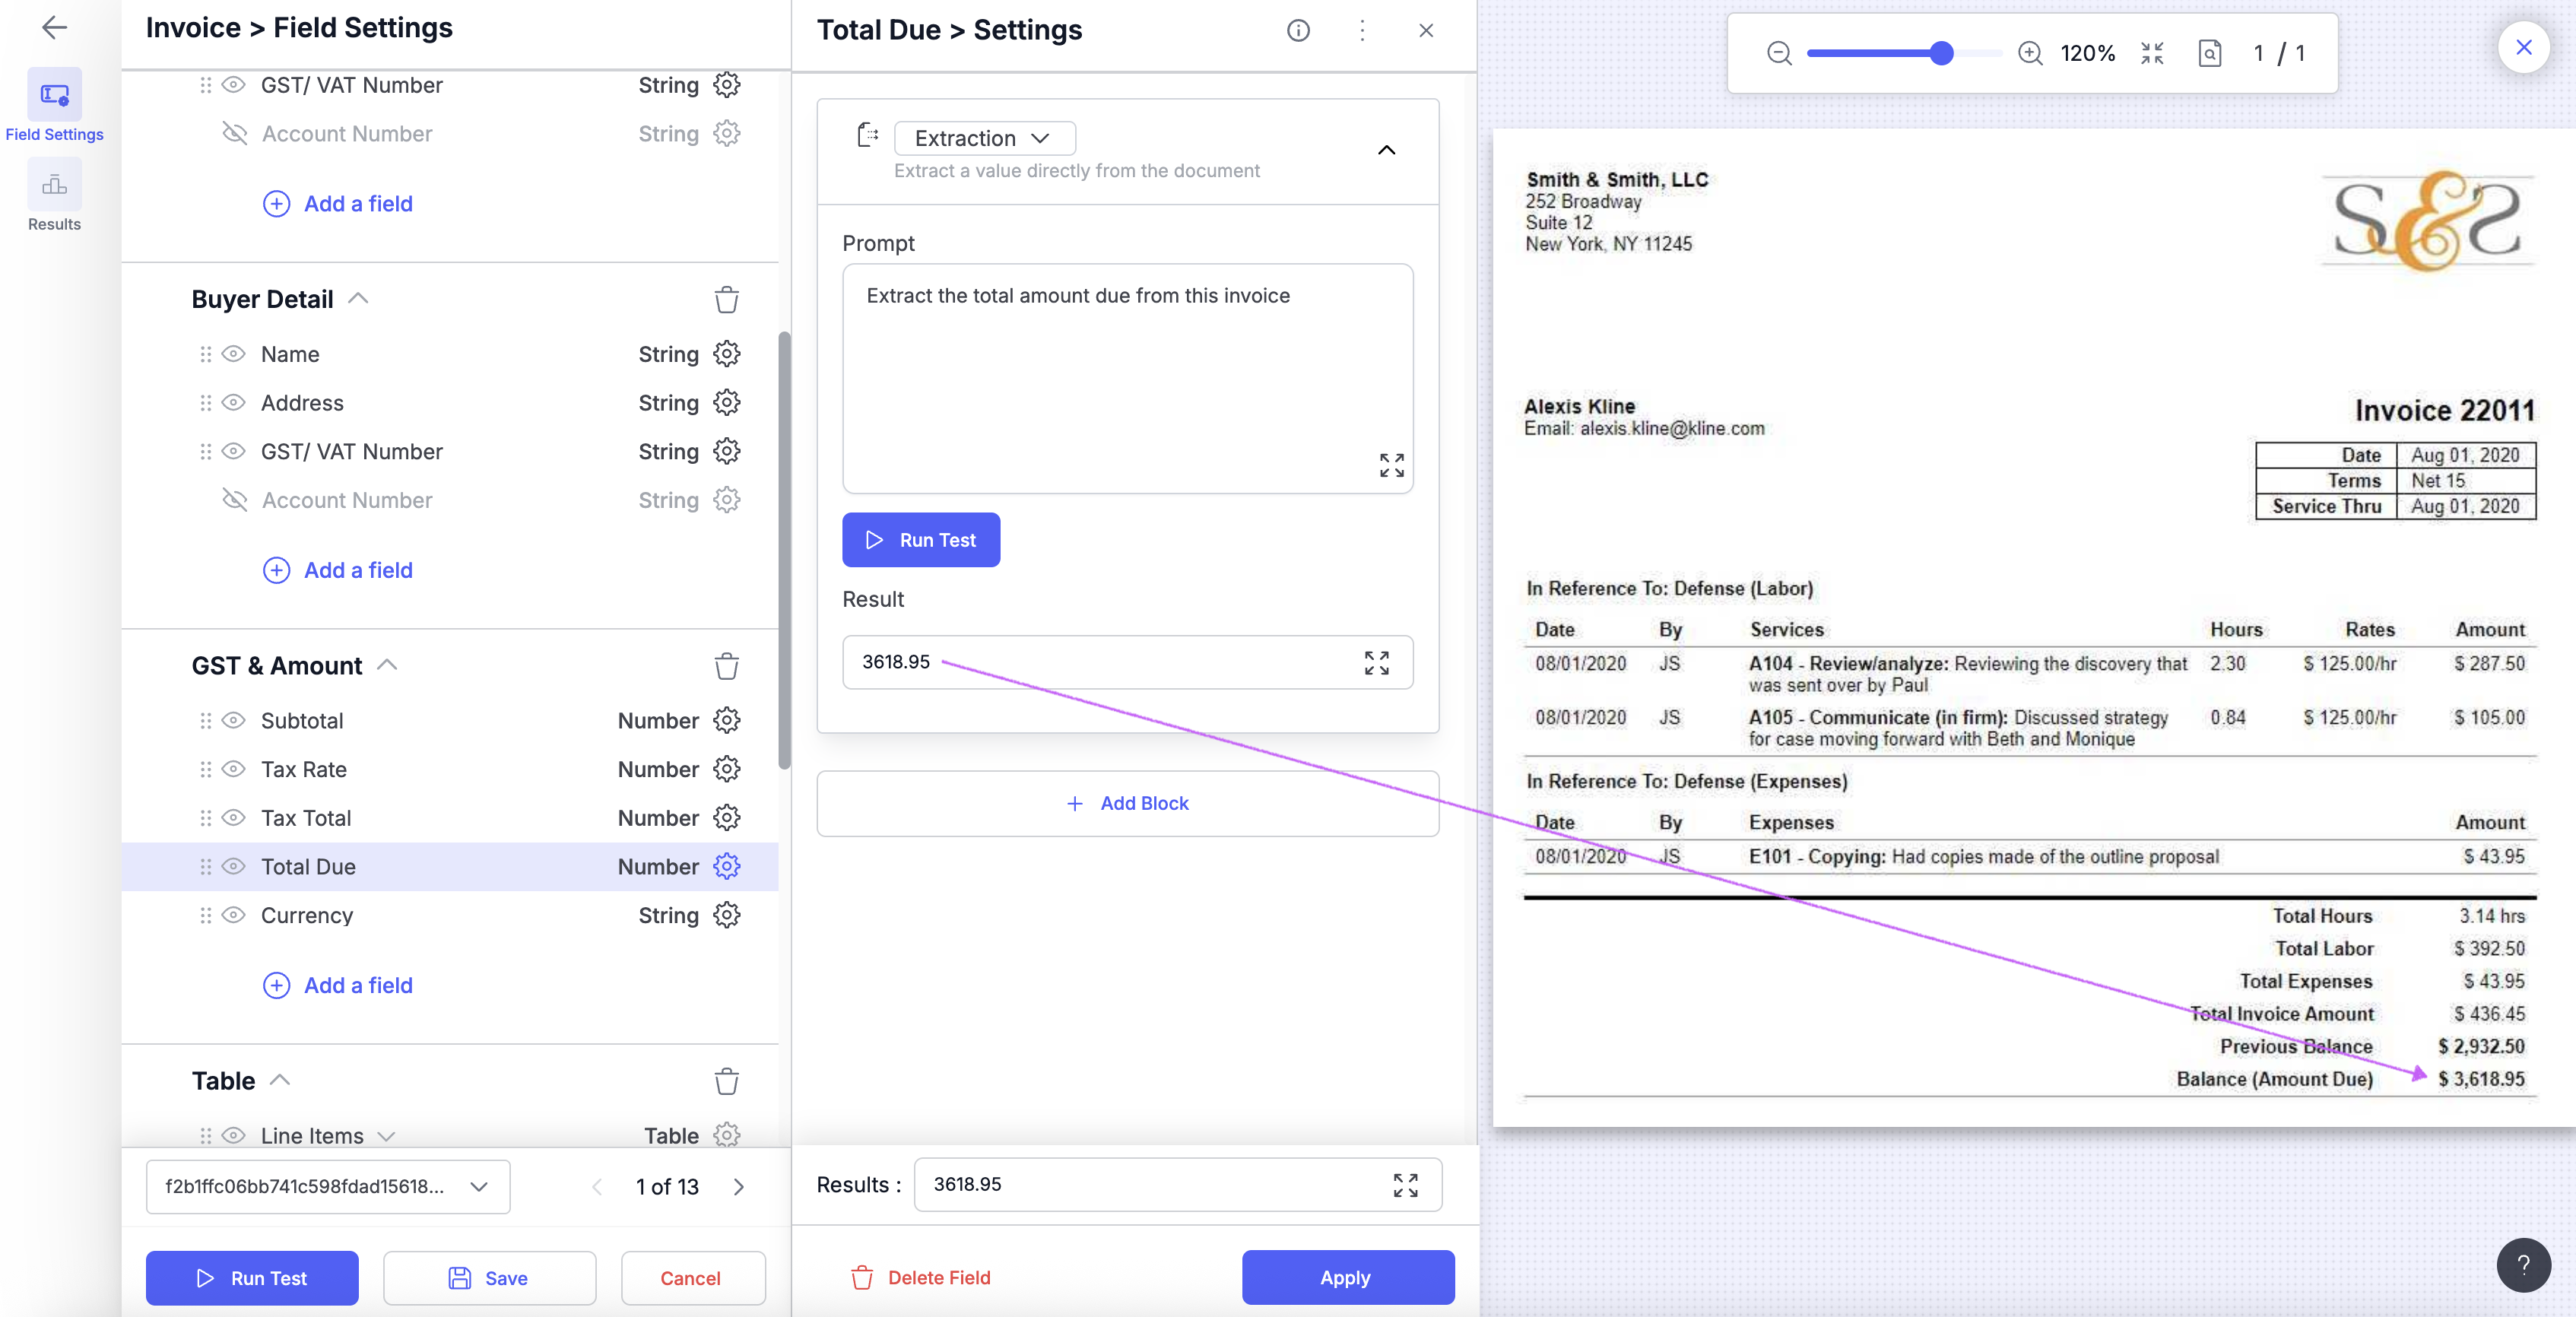Open the three-dot more options menu
Viewport: 2576px width, 1317px height.
(x=1362, y=30)
